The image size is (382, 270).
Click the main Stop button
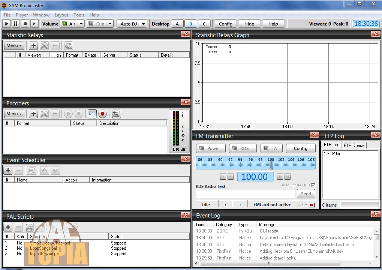click(x=25, y=24)
